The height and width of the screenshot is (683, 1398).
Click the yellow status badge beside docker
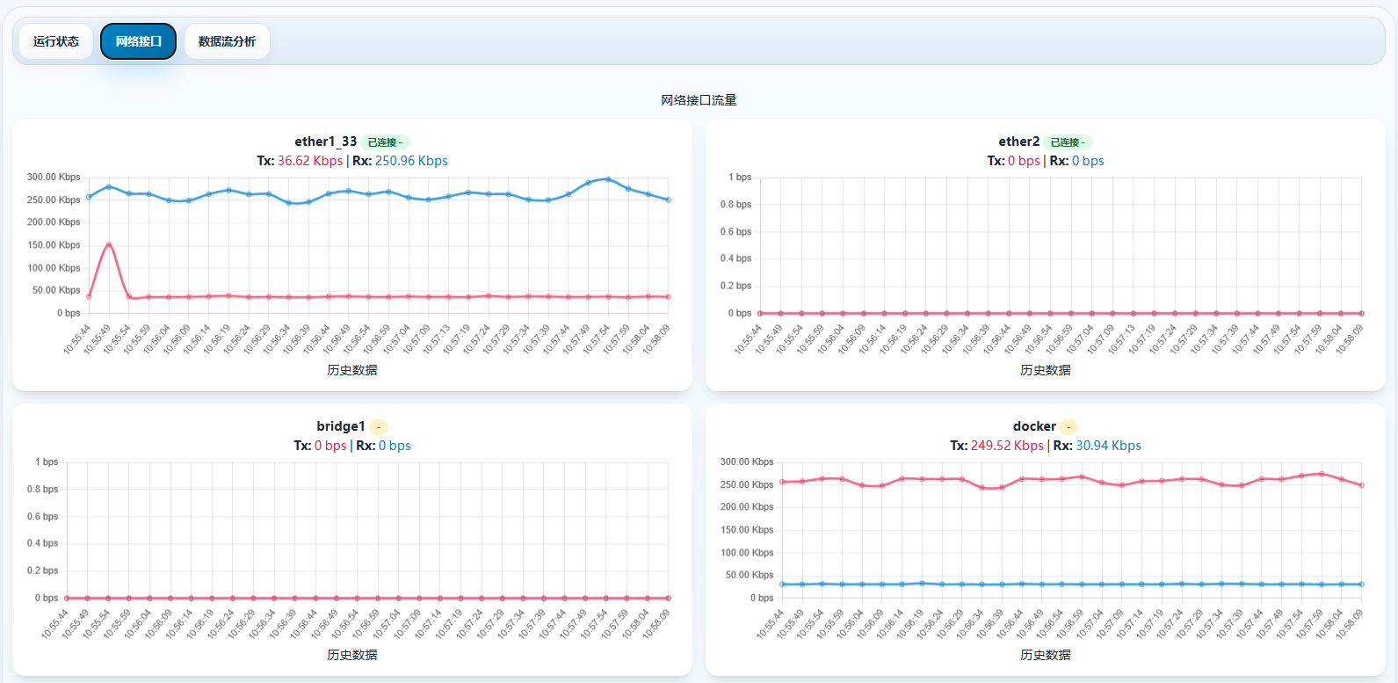[1068, 427]
